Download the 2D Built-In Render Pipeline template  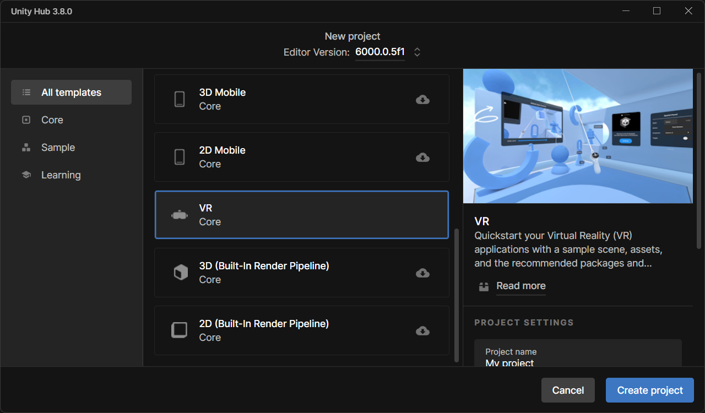pos(422,331)
